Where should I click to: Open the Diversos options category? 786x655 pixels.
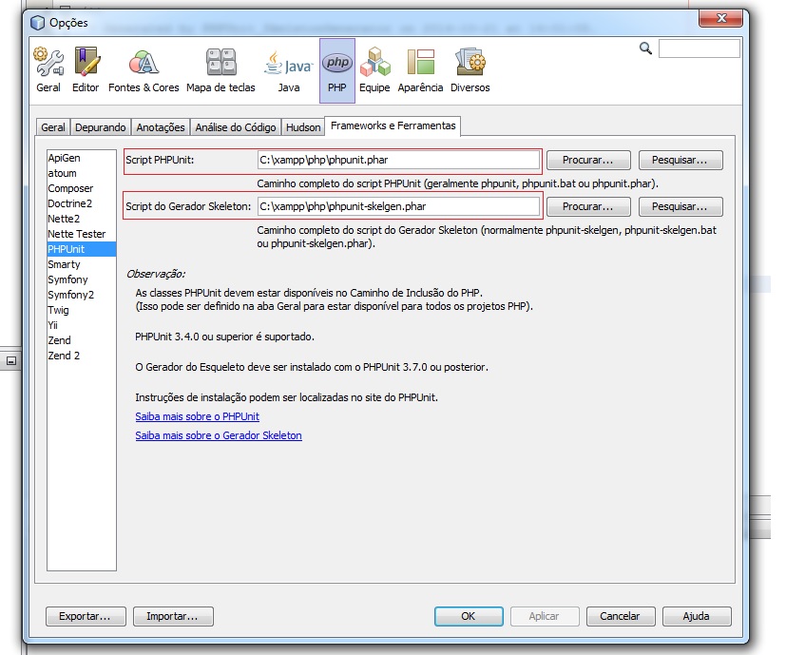pyautogui.click(x=470, y=69)
